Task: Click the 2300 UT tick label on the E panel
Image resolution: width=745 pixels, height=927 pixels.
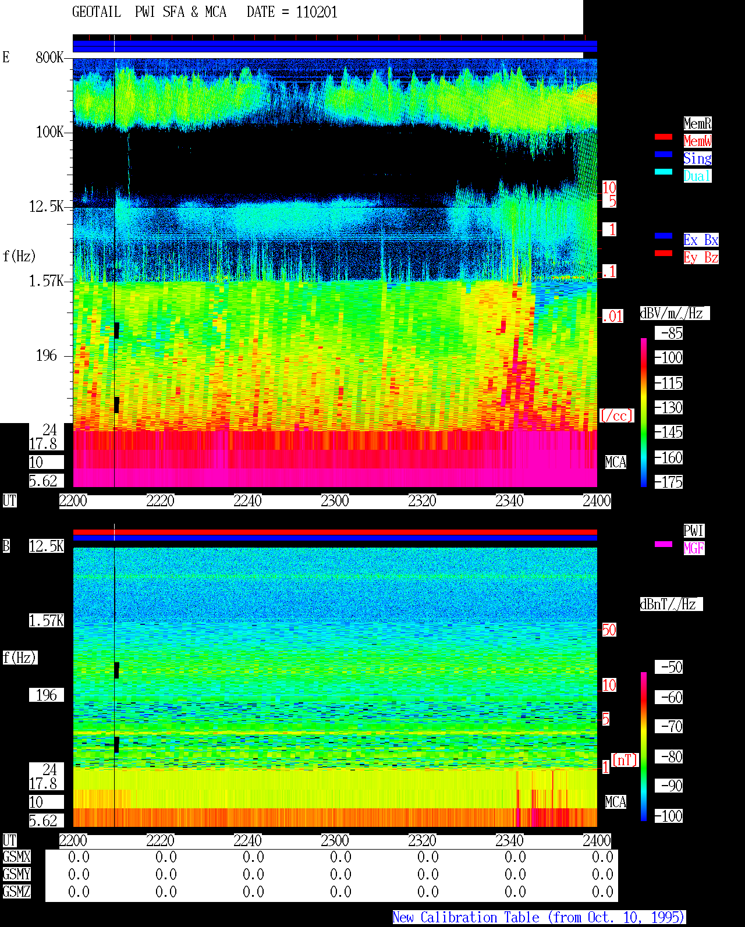Action: [x=335, y=501]
